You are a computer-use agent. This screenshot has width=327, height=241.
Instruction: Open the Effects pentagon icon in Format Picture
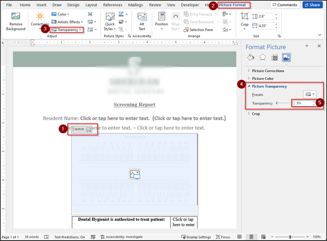(x=262, y=57)
